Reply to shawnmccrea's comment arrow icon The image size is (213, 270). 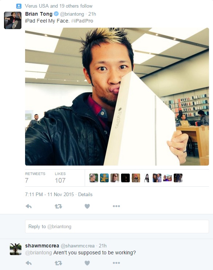(29, 263)
